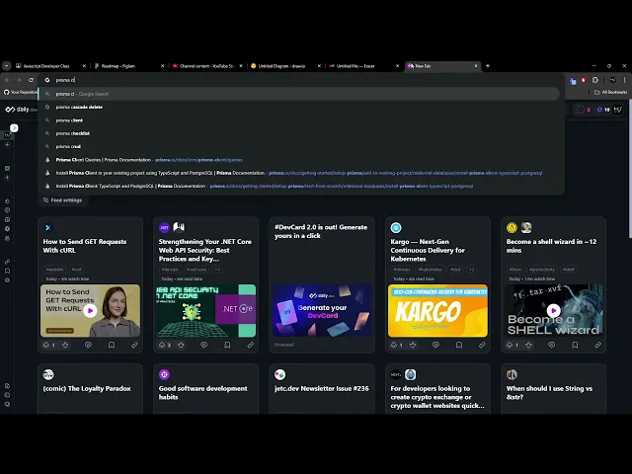This screenshot has width=632, height=474.
Task: Bookmark the cURL GET Requests post
Action: (x=112, y=345)
